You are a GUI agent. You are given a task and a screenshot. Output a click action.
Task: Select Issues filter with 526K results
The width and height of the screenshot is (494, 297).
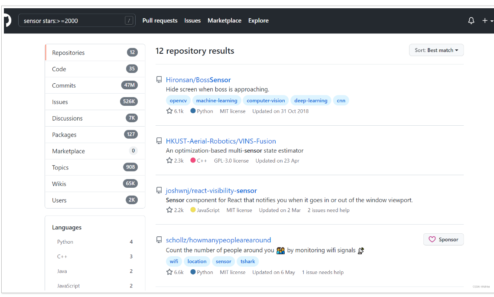(x=95, y=102)
